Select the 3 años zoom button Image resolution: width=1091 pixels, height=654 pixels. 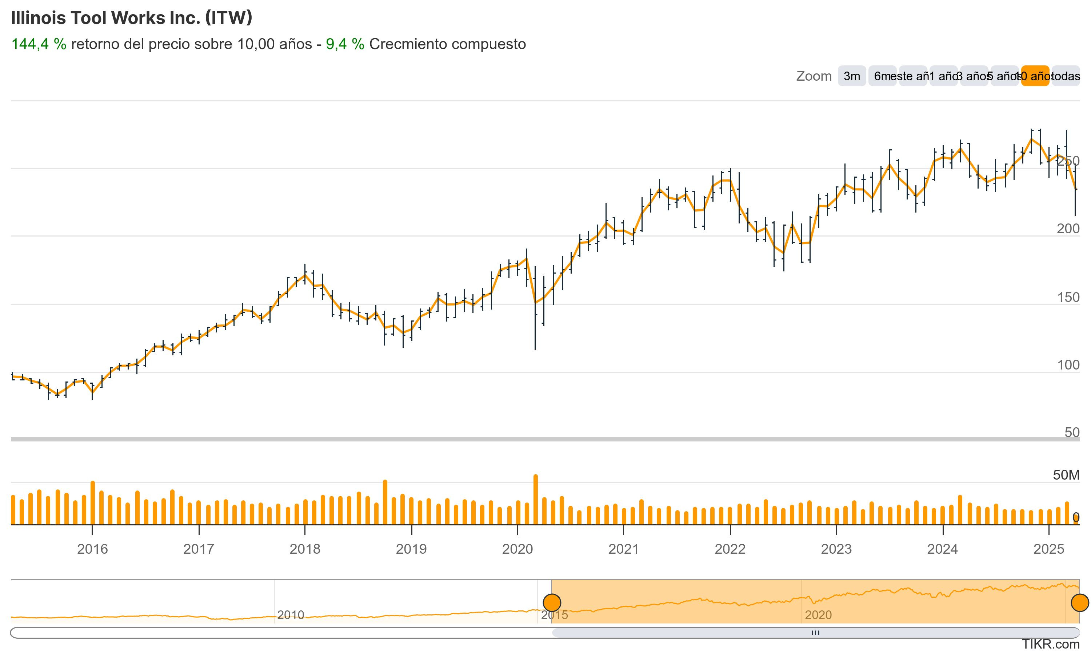pyautogui.click(x=974, y=76)
